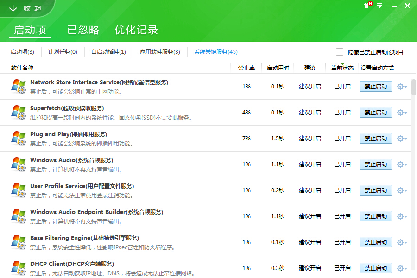Sort by the 当前状态 column header

pyautogui.click(x=342, y=68)
